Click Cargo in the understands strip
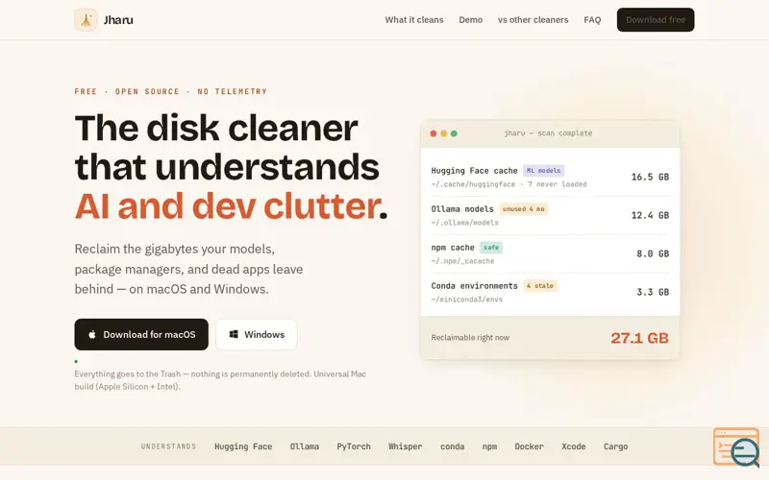This screenshot has height=480, width=769. click(615, 446)
